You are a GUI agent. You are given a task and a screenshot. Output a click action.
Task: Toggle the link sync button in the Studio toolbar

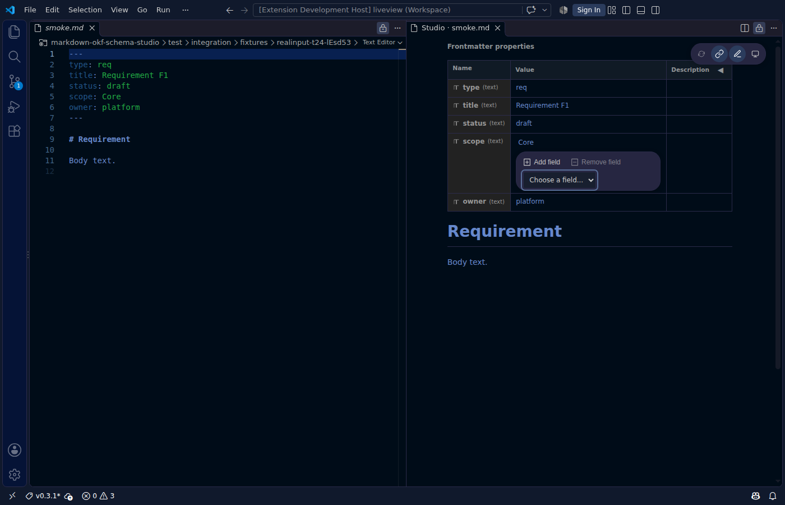click(x=719, y=54)
